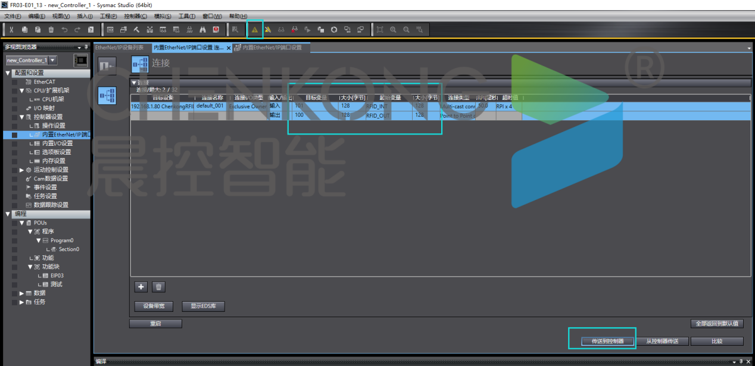
Task: Open the new_Controller_1 dropdown
Action: coord(53,60)
